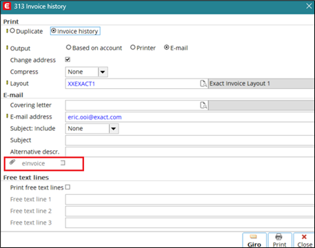The width and height of the screenshot is (315, 248).
Task: Uncheck the Change address checkbox
Action: 68,59
